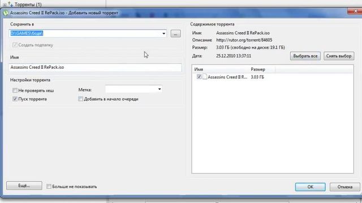Click the Выбрать все button
362x203 pixels.
[305, 56]
